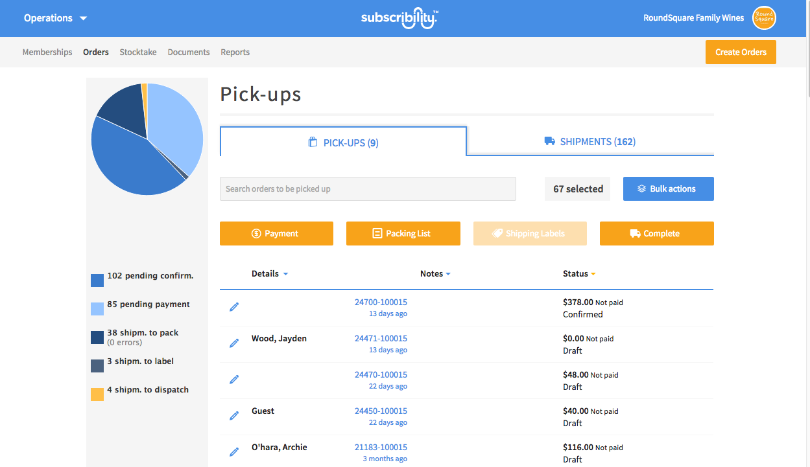The width and height of the screenshot is (810, 467).
Task: Sort by the Status column arrow
Action: coord(593,274)
